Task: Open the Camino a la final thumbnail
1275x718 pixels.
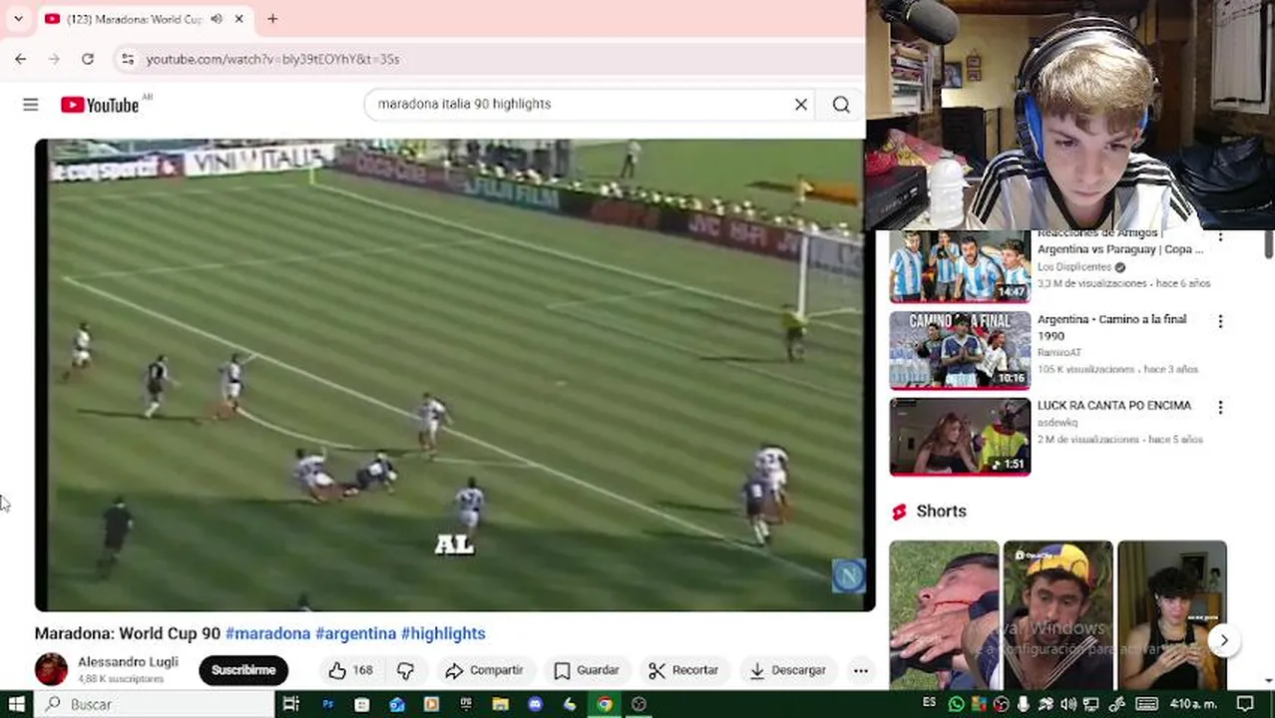Action: (x=960, y=350)
